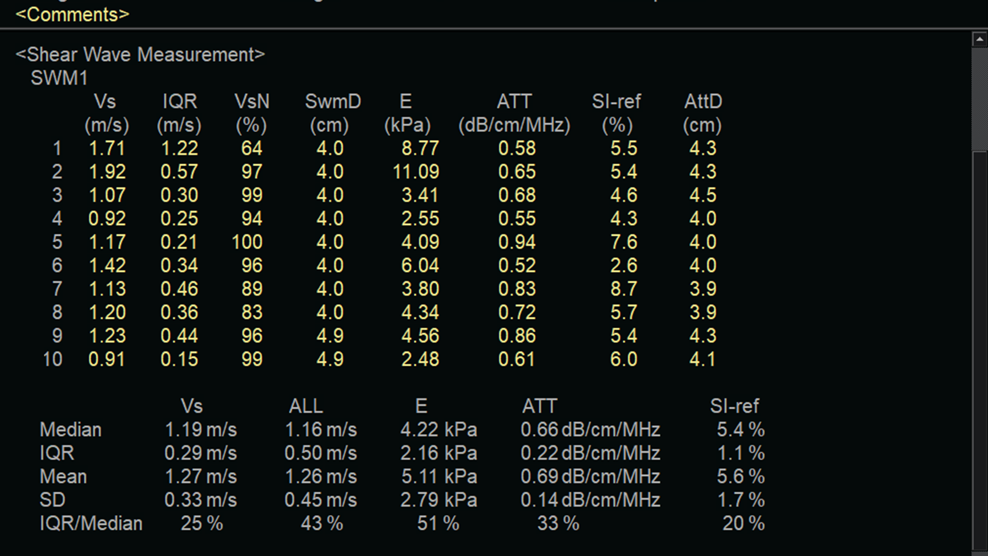Screen dimensions: 988x556
Task: Click the dark scrollbar thumb
Action: 979,350
